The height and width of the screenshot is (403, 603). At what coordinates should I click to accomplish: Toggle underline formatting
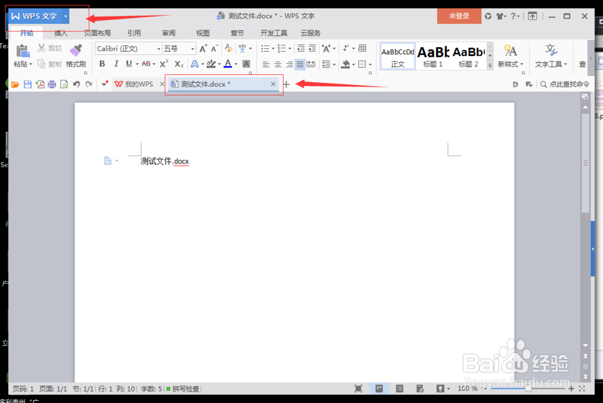(x=128, y=64)
